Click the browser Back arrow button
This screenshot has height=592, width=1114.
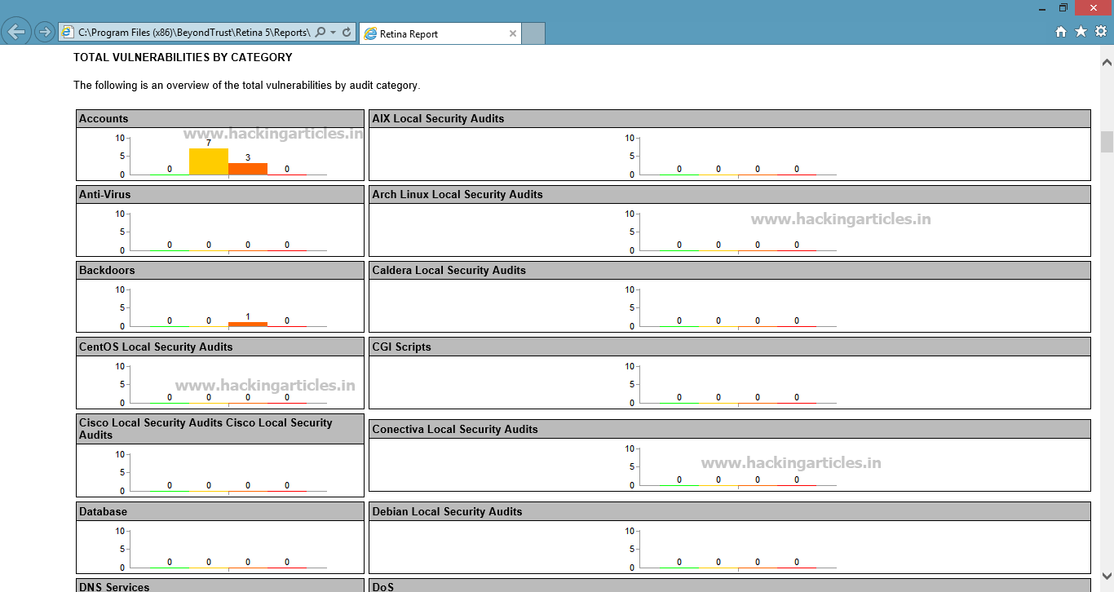[16, 32]
